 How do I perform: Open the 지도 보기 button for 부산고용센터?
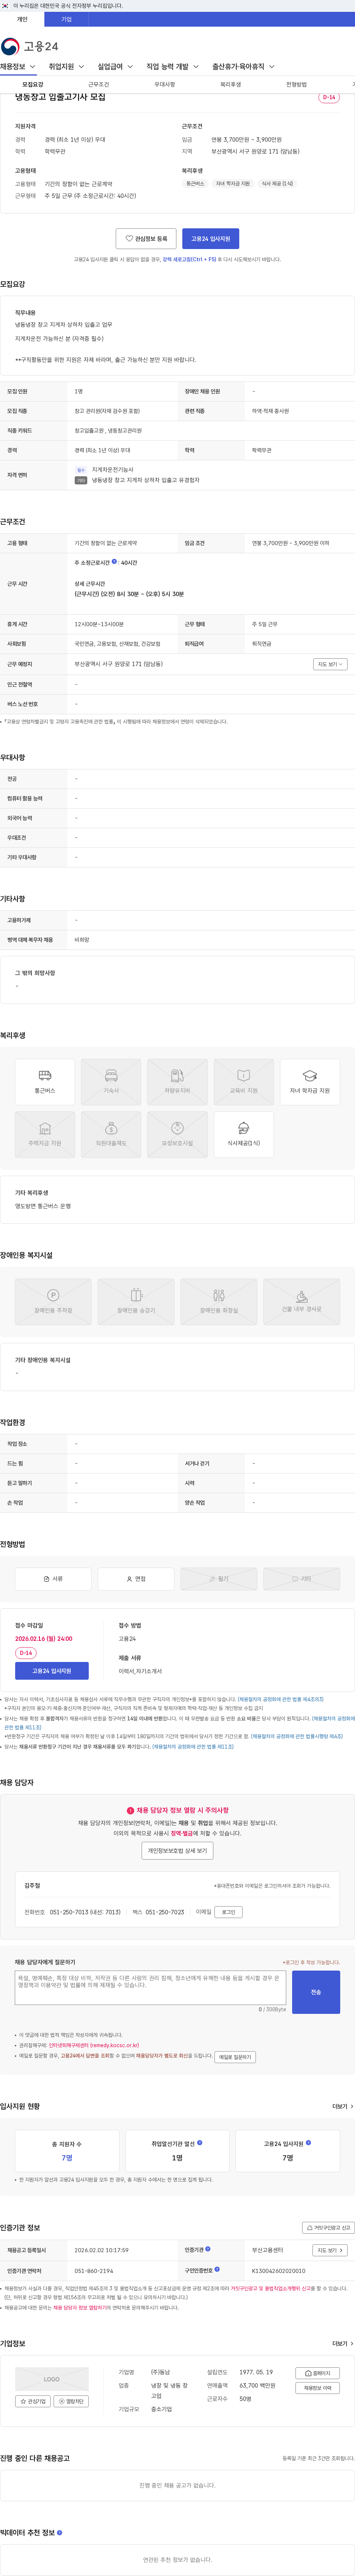[330, 2250]
